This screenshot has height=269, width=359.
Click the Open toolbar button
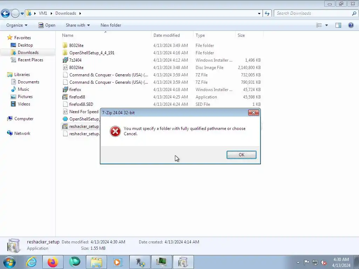47,25
